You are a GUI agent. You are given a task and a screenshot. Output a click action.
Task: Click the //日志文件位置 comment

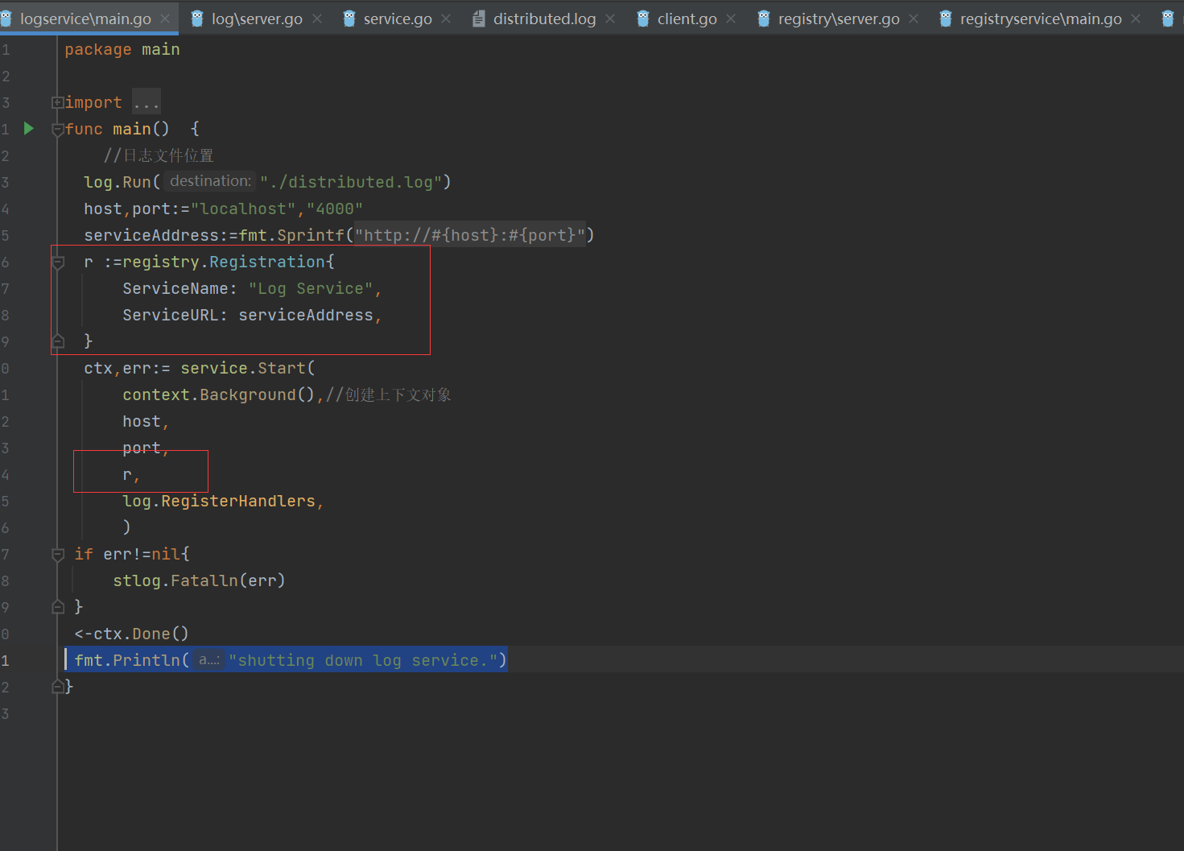tap(159, 155)
